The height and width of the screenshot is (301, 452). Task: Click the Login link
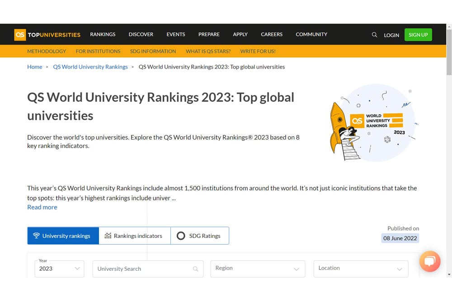tap(391, 35)
